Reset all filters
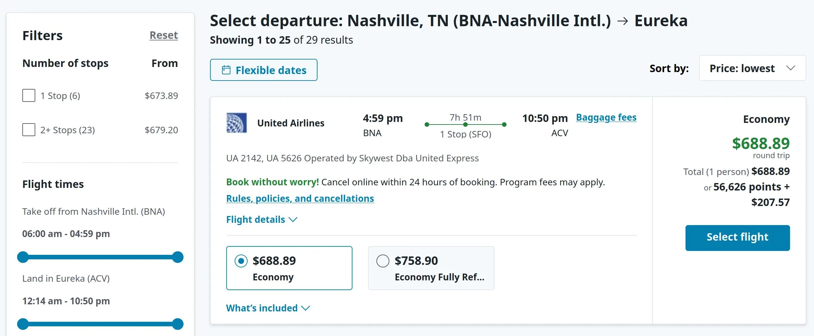This screenshot has height=336, width=814. point(164,35)
